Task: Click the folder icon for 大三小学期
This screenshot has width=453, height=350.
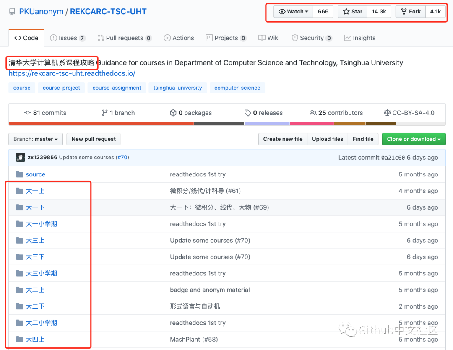Action: 19,273
